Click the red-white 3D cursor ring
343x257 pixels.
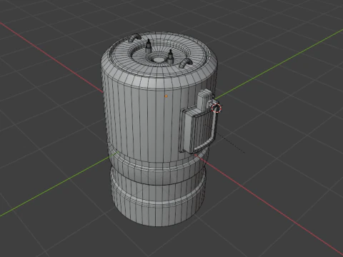pyautogui.click(x=217, y=108)
